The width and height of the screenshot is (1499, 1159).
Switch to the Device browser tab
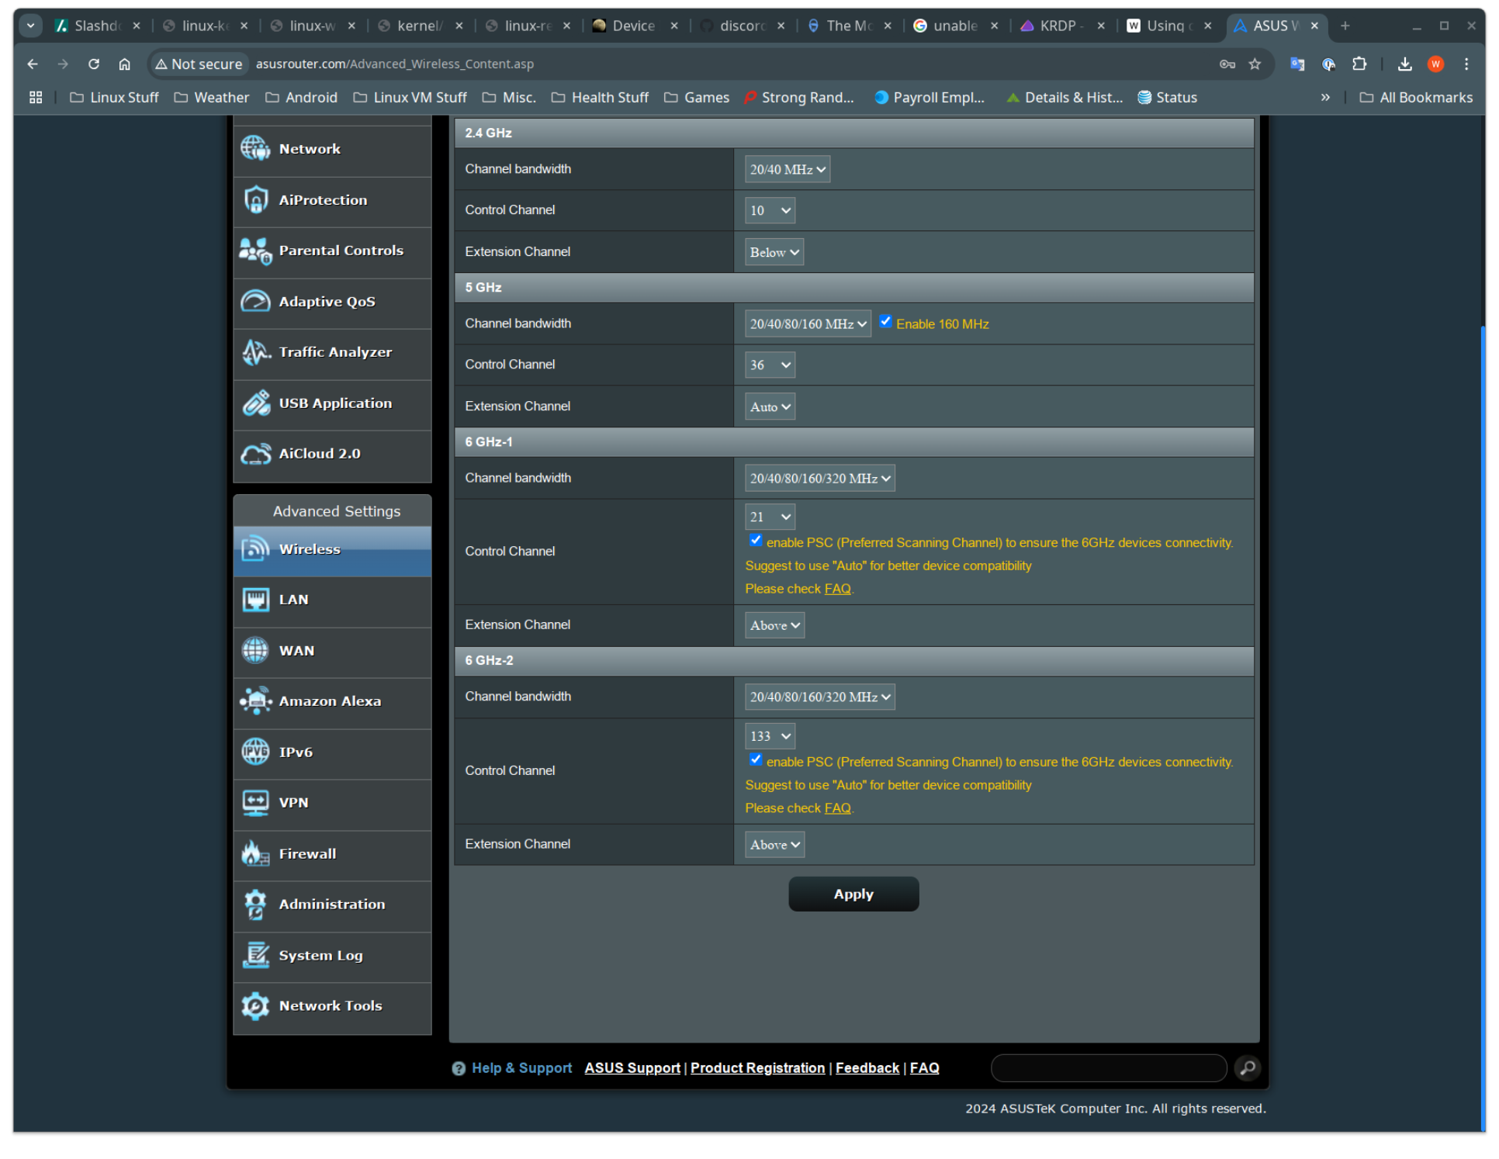[x=634, y=26]
